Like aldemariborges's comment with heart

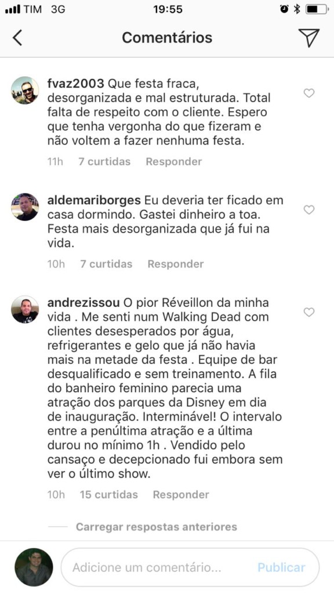(x=310, y=210)
